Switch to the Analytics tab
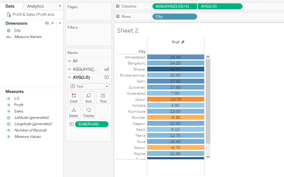The height and width of the screenshot is (177, 284). coord(35,6)
